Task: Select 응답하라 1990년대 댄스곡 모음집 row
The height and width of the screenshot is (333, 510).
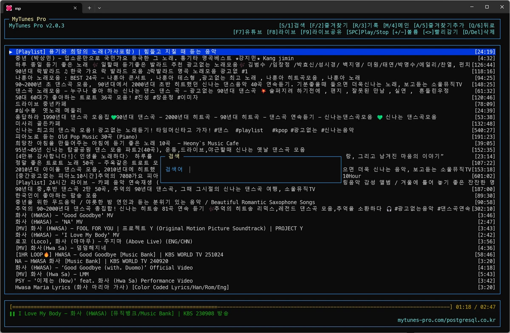Action: pos(252,117)
